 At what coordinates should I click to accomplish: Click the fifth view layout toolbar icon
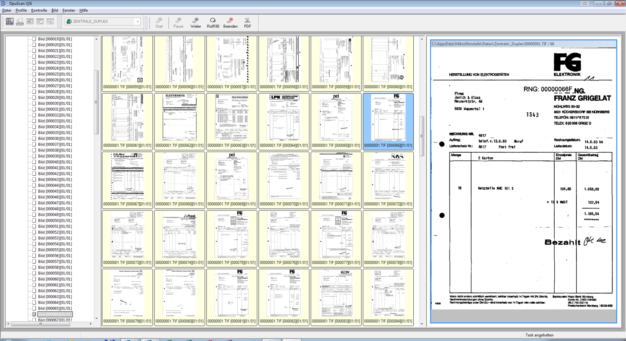50,21
